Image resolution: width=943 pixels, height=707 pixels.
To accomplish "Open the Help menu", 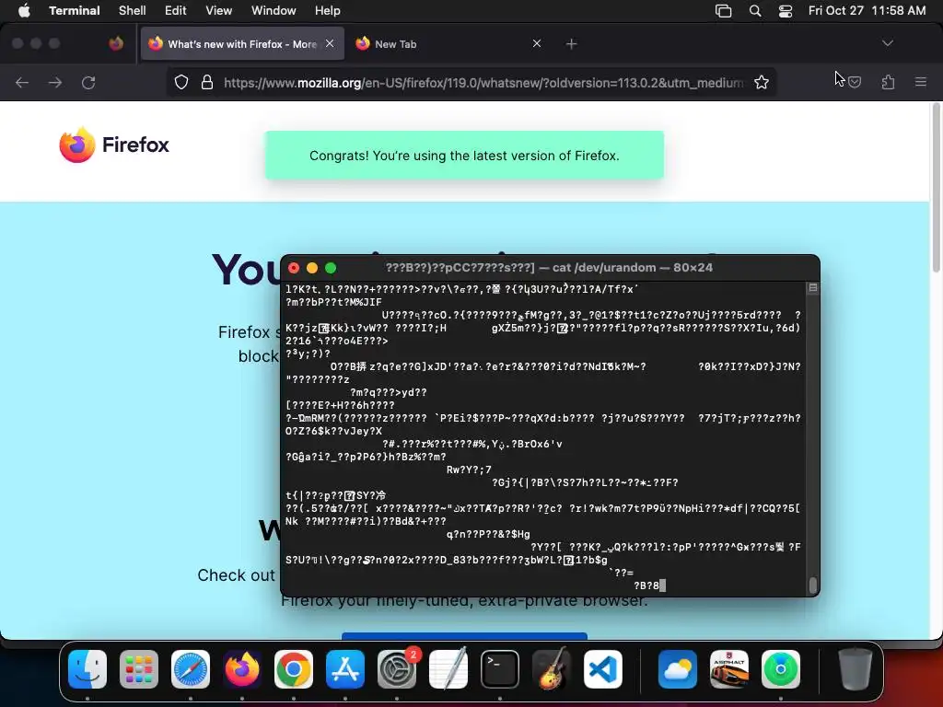I will click(x=327, y=10).
